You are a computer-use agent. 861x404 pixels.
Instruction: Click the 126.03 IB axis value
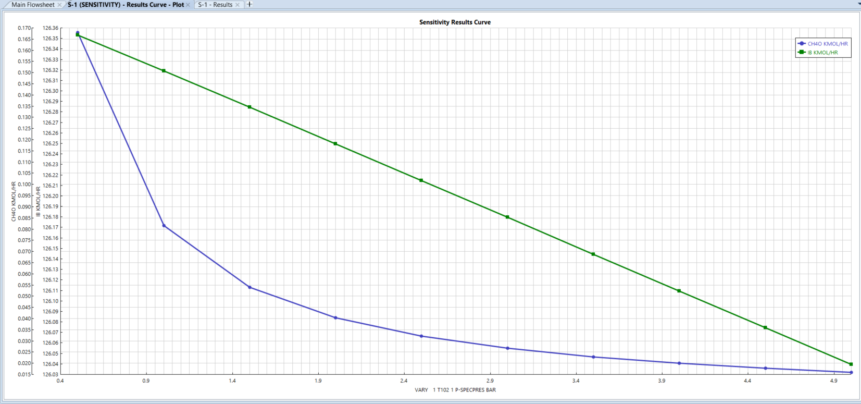tap(51, 375)
